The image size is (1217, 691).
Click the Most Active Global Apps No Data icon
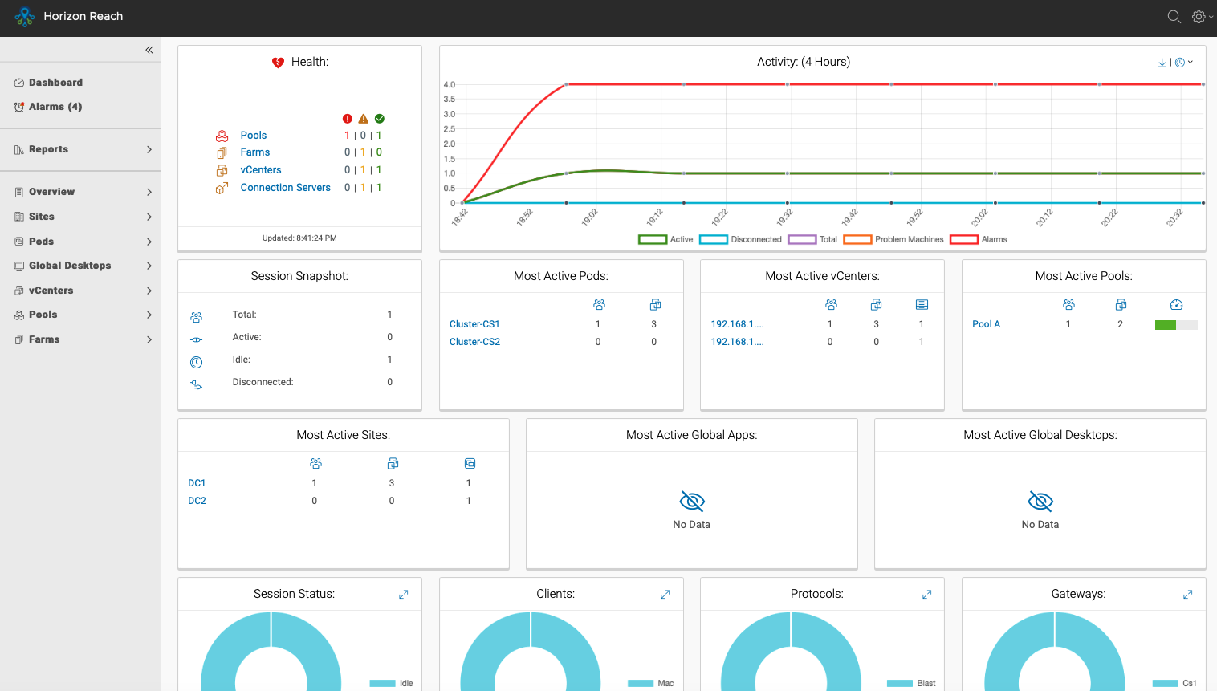pos(692,502)
